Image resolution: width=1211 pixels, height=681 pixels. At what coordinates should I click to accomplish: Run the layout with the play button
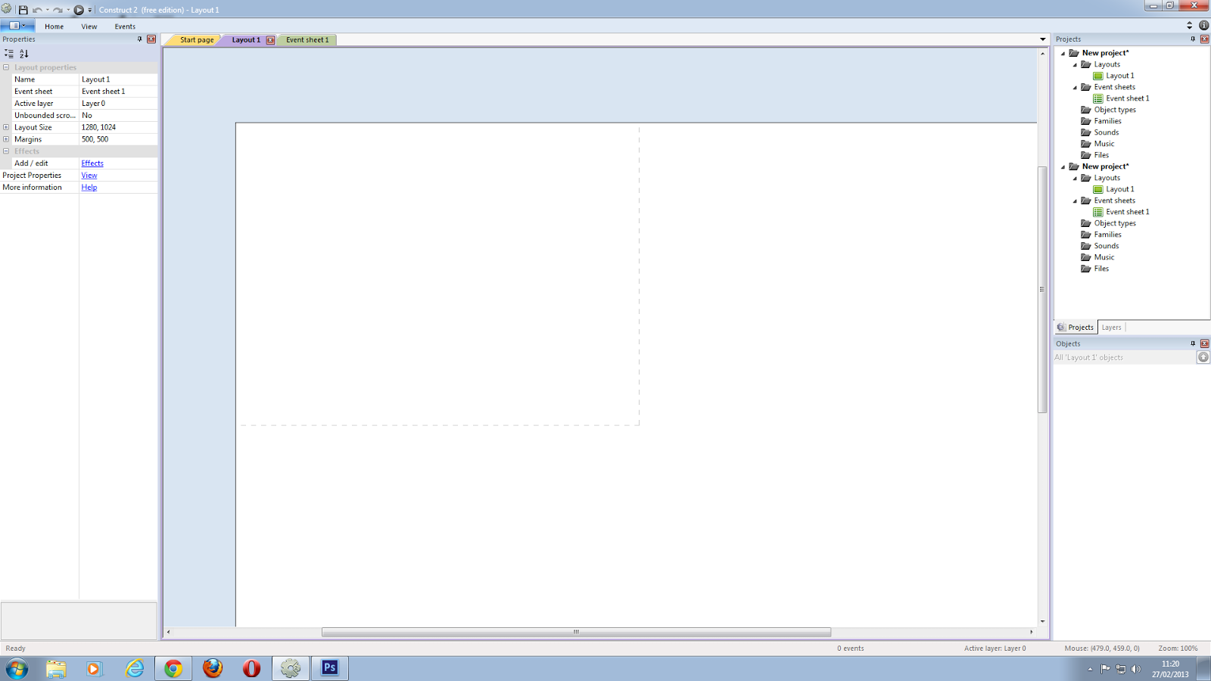point(79,10)
